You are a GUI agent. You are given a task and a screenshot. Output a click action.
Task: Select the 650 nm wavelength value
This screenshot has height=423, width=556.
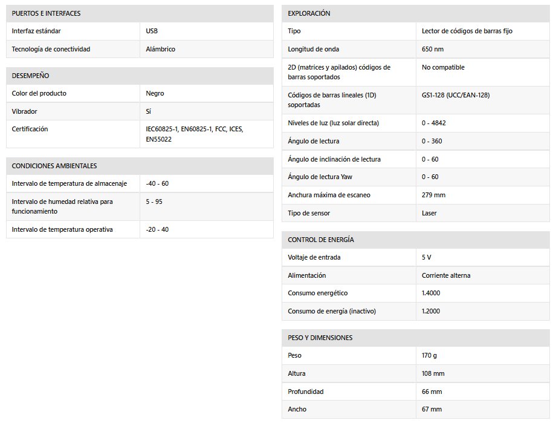tap(433, 49)
